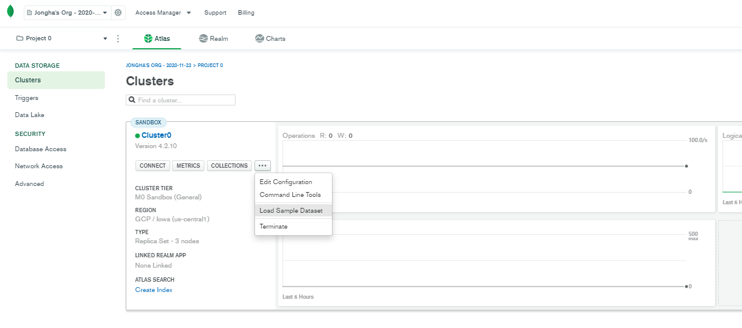Image resolution: width=742 pixels, height=328 pixels.
Task: Click the Jongha's Org breadcrumb link
Action: [x=159, y=65]
